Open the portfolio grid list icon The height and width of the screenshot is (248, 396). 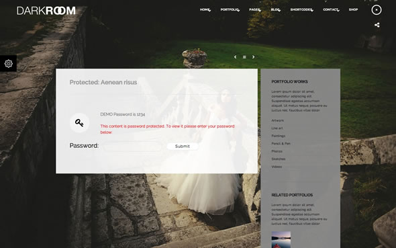[x=244, y=57]
